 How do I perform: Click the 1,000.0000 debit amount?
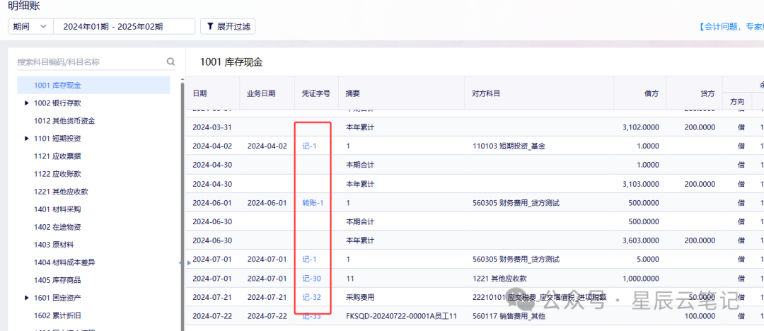coord(639,279)
